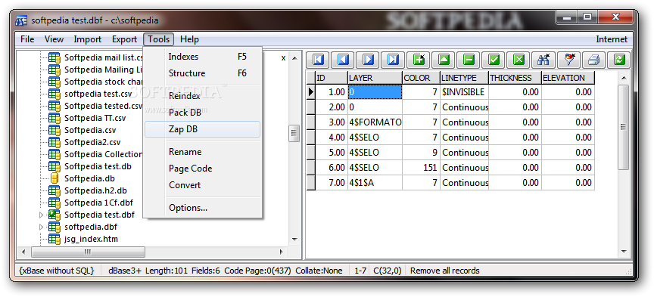This screenshot has width=654, height=297.
Task: Click the ELEVATION column header
Action: click(568, 78)
